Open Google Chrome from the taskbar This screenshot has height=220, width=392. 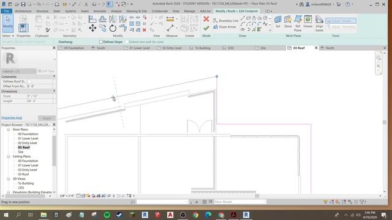tap(195, 215)
